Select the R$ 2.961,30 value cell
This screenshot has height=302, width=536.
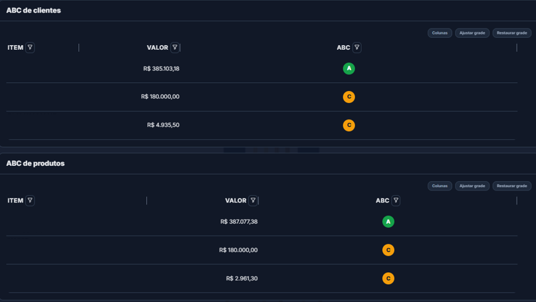(241, 279)
